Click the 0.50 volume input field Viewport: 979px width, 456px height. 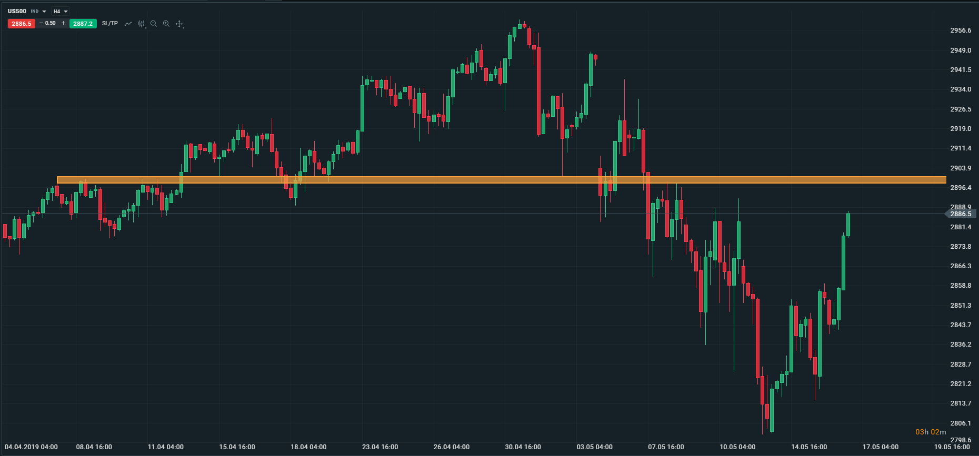pos(51,23)
